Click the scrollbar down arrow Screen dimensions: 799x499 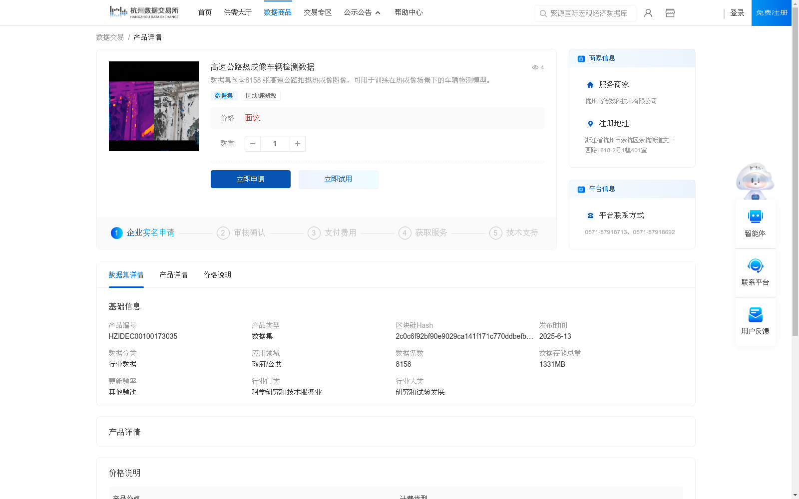[795, 496]
